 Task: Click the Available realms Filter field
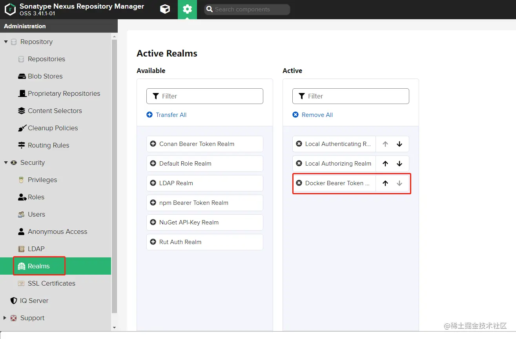pyautogui.click(x=205, y=96)
